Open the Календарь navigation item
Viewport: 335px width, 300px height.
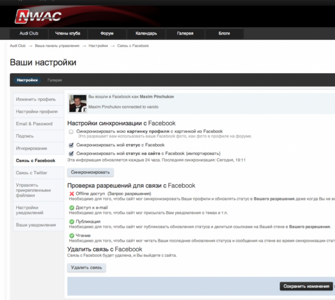point(146,34)
